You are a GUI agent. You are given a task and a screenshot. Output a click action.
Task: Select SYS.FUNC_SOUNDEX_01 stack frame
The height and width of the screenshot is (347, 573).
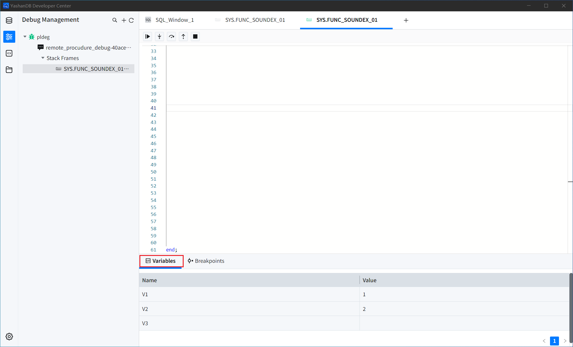pyautogui.click(x=79, y=69)
